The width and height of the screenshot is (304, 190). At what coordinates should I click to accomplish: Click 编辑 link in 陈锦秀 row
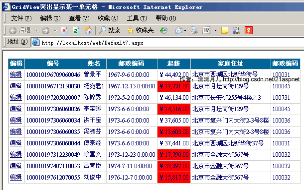click(16, 97)
